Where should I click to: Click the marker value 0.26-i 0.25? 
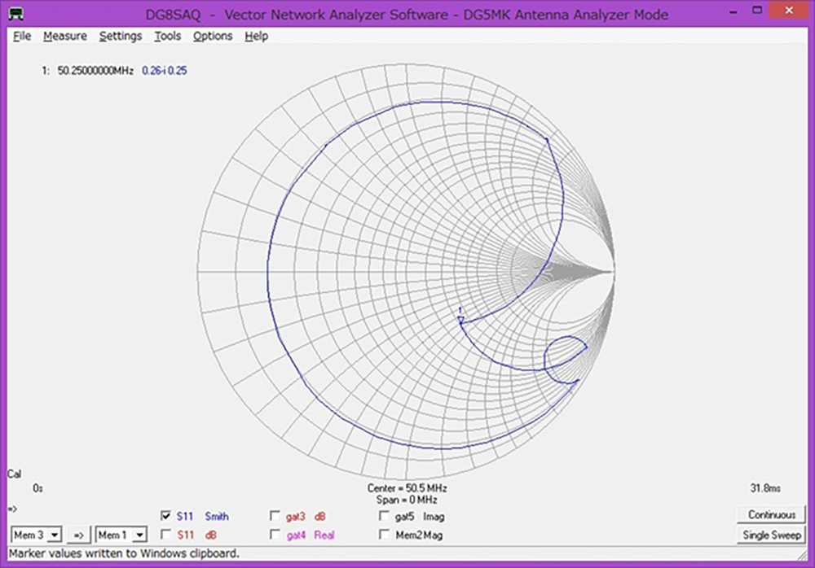pyautogui.click(x=165, y=71)
